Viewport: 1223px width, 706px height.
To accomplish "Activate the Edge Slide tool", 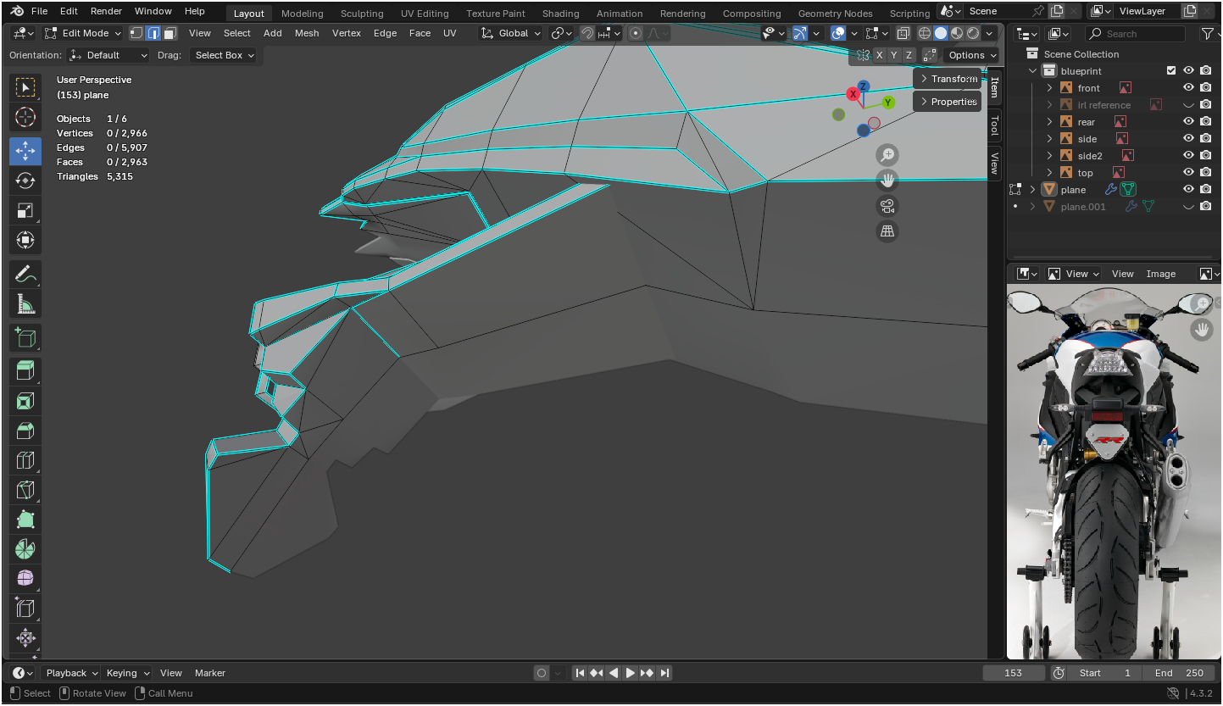I will click(x=25, y=609).
